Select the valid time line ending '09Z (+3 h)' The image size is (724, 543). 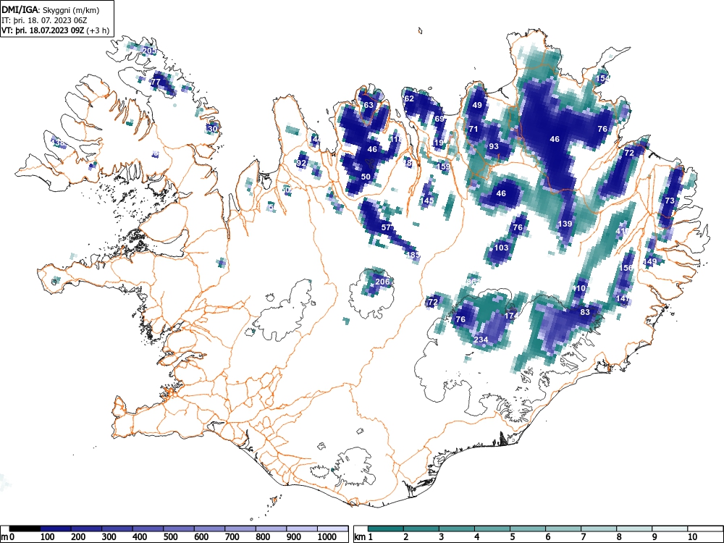click(55, 30)
